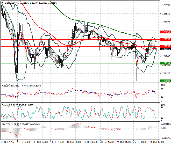This screenshot has width=171, height=145.
Task: Select the 1.21554 green support price label
Action: pos(166,63)
